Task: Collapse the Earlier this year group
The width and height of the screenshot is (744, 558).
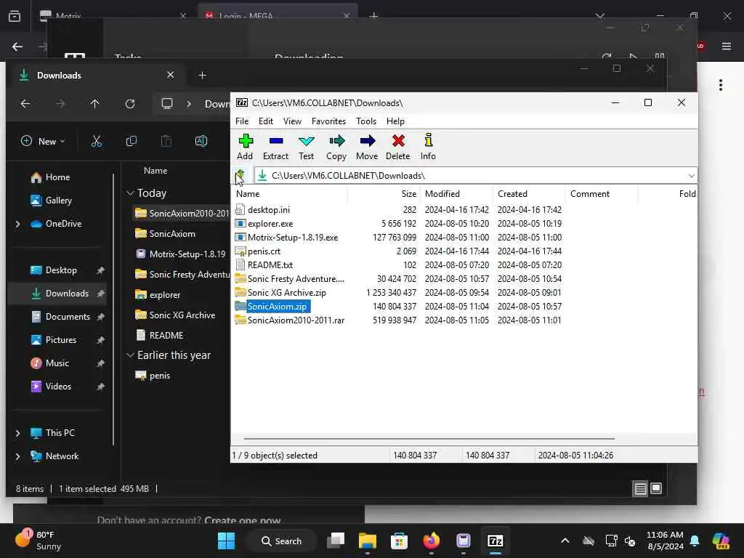Action: [130, 355]
